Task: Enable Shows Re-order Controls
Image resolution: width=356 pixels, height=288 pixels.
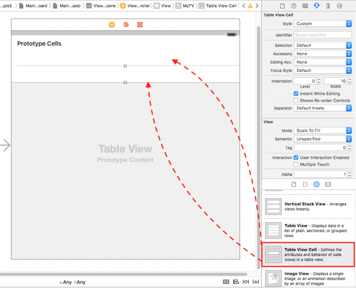Action: (x=296, y=101)
